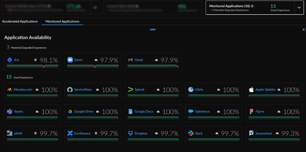
Task: Switch to the Accelerated Applications tab
Action: click(x=20, y=21)
